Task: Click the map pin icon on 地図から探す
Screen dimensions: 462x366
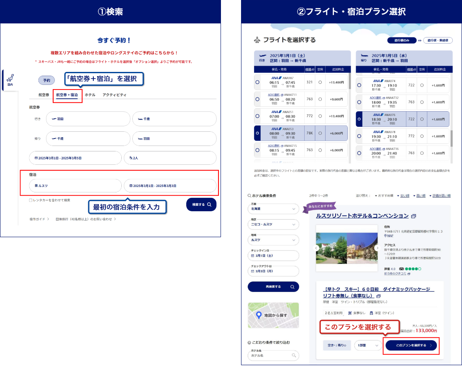Action: pos(258,315)
